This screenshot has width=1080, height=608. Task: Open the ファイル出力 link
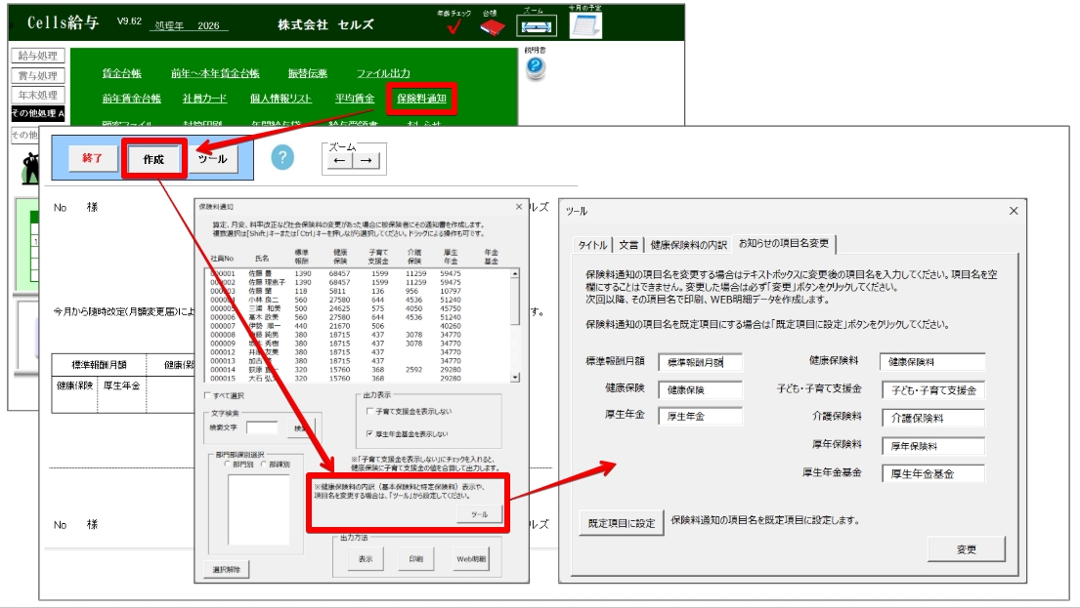(x=383, y=73)
